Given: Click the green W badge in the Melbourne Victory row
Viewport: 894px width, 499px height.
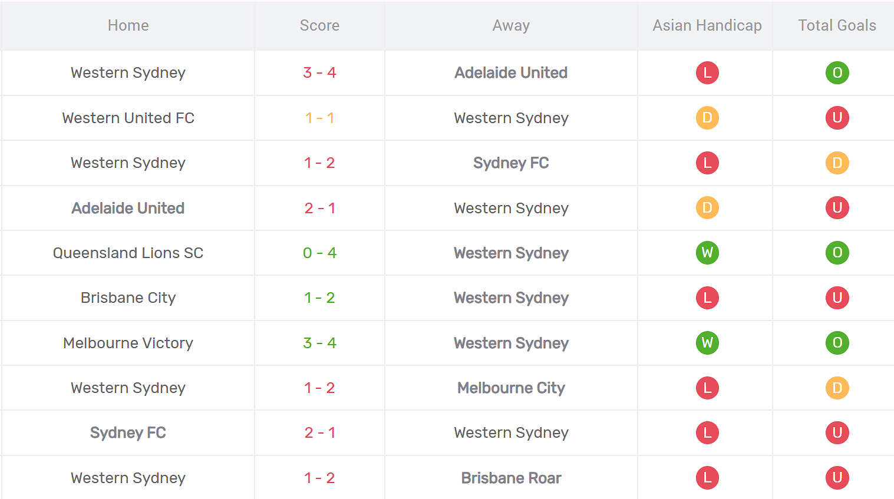Looking at the screenshot, I should (707, 343).
